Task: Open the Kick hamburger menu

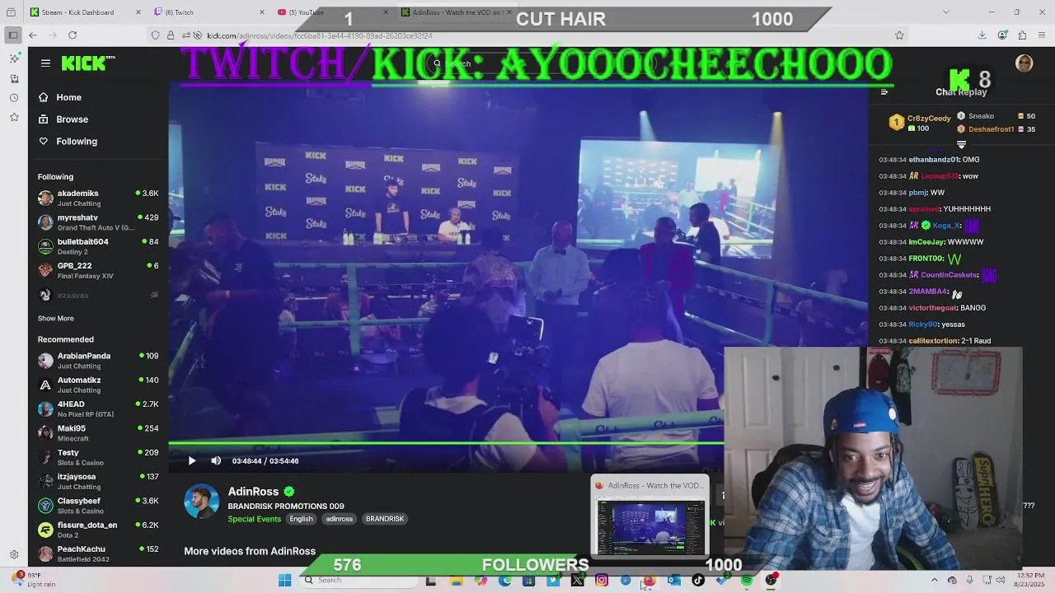Action: click(x=45, y=63)
